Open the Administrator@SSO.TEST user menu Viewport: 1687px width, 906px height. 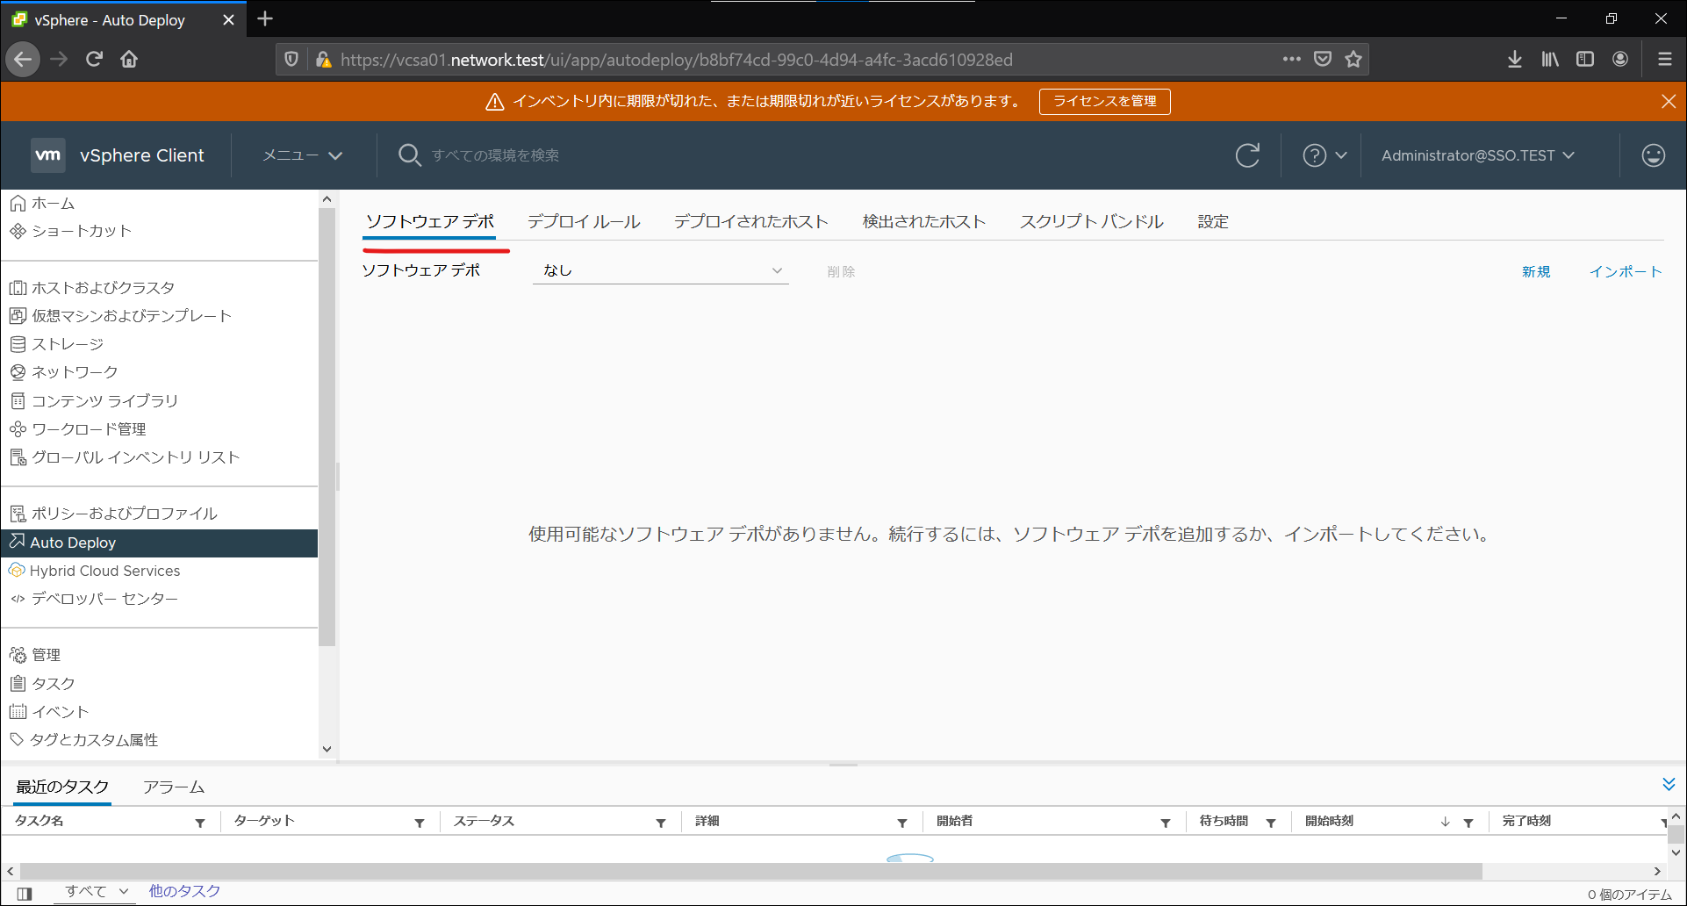click(1478, 155)
